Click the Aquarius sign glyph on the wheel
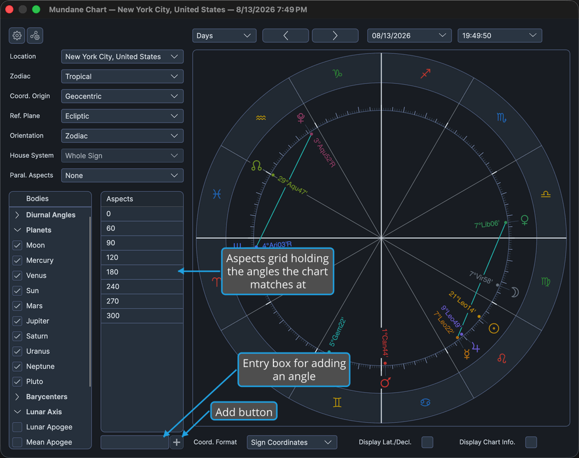This screenshot has width=579, height=458. [x=261, y=118]
